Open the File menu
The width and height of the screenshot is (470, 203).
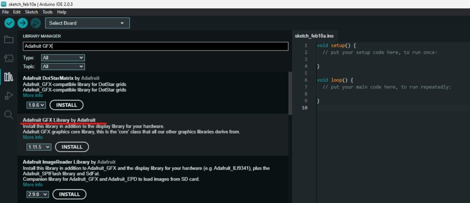[6, 12]
